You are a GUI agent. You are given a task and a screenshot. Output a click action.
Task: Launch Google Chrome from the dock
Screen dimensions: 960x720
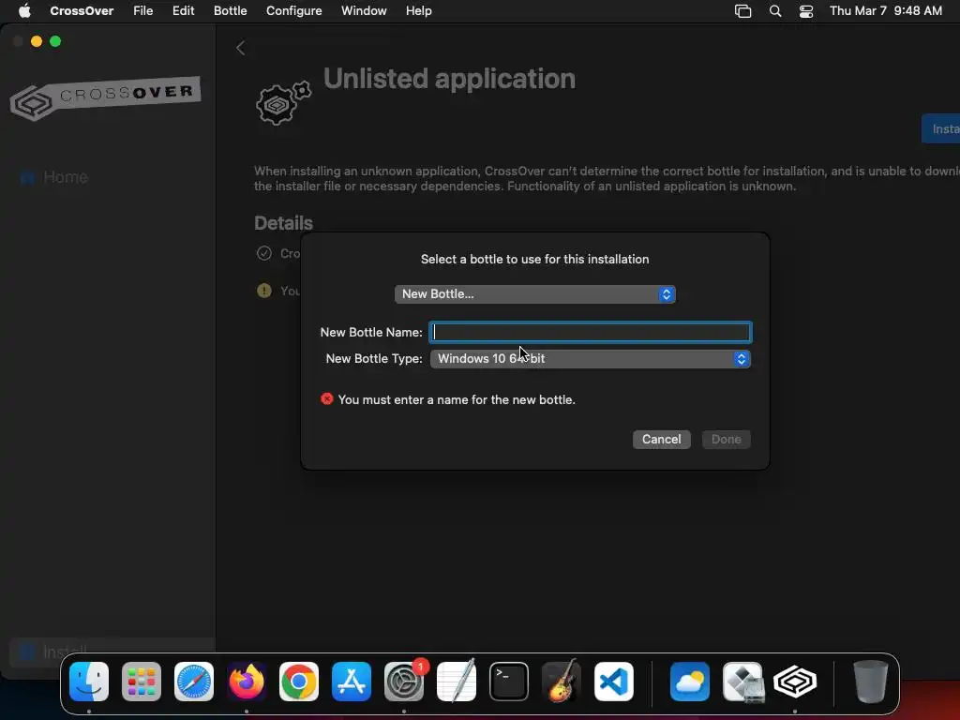pyautogui.click(x=299, y=682)
